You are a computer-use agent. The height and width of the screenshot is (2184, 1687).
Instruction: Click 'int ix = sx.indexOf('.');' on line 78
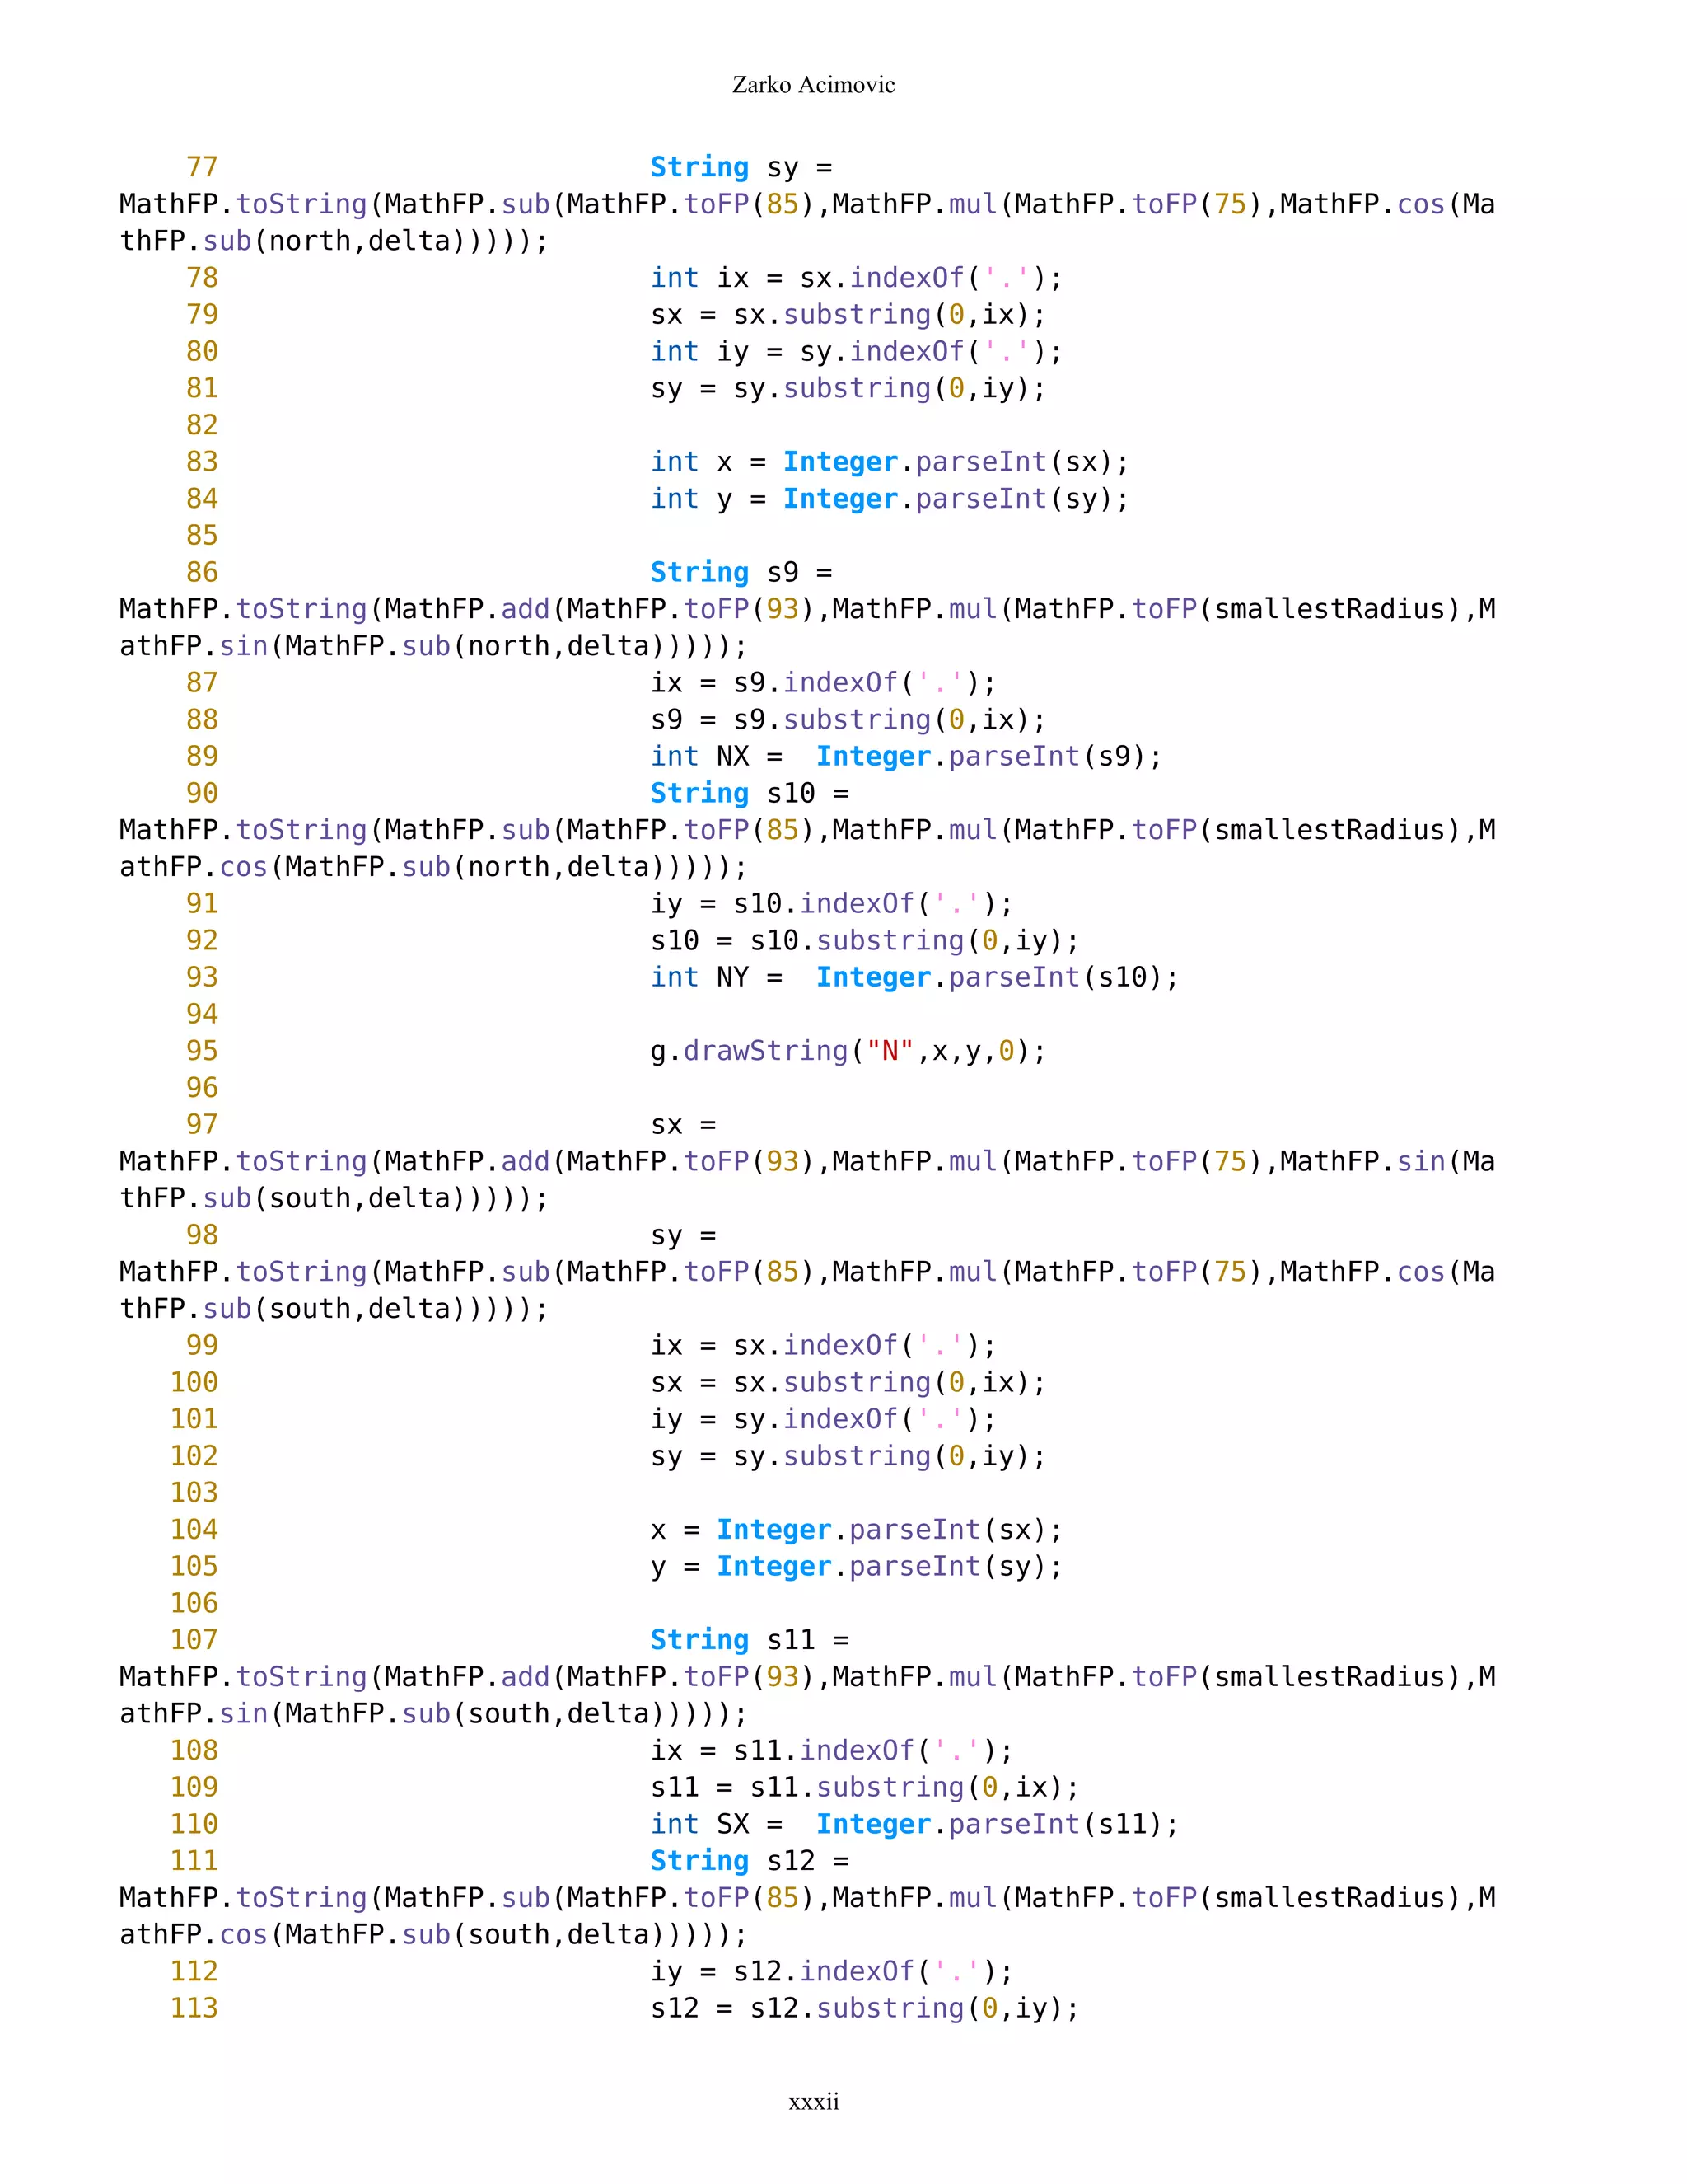857,278
